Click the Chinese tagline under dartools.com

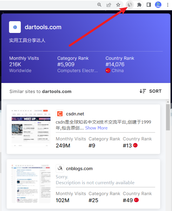[27, 40]
